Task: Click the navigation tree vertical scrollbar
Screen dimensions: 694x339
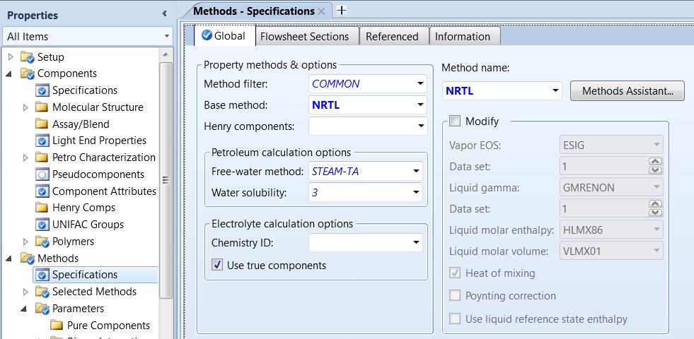Action: point(166,180)
